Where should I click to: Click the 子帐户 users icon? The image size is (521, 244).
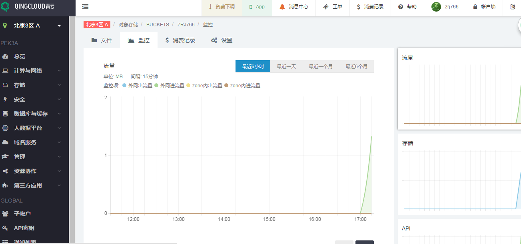[5, 214]
